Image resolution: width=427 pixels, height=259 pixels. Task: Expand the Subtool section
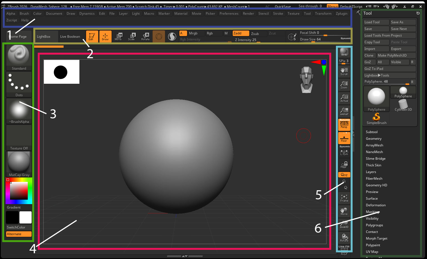click(x=371, y=132)
